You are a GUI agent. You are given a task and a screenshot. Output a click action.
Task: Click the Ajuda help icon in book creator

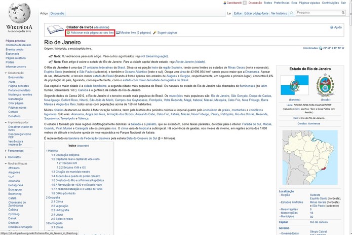[332, 27]
